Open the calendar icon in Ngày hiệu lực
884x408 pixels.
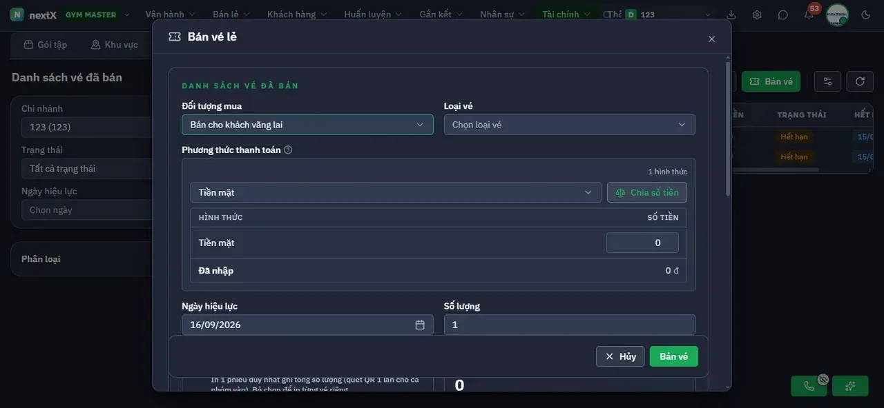(x=420, y=325)
